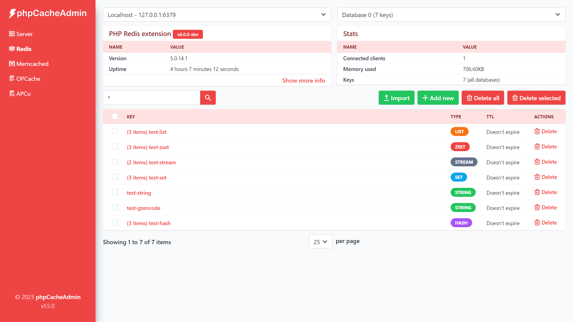Click the Memcached M icon in sidebar
Screen dimensions: 573x322
pyautogui.click(x=12, y=64)
